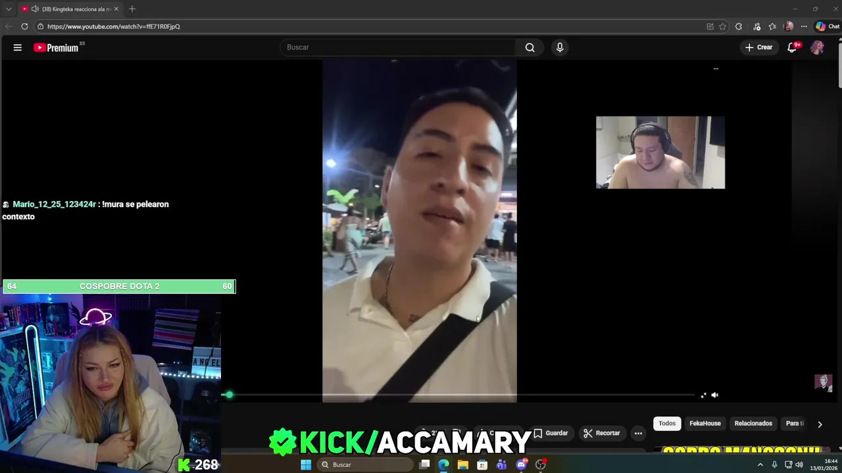842x473 pixels.
Task: Toggle video mute speaker icon
Action: click(x=715, y=395)
